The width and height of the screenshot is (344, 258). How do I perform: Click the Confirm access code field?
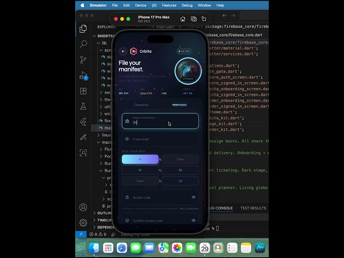pos(160,220)
